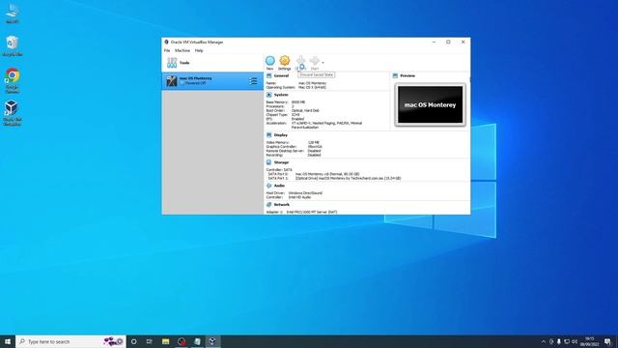Click the Video Memory value text

click(x=314, y=142)
